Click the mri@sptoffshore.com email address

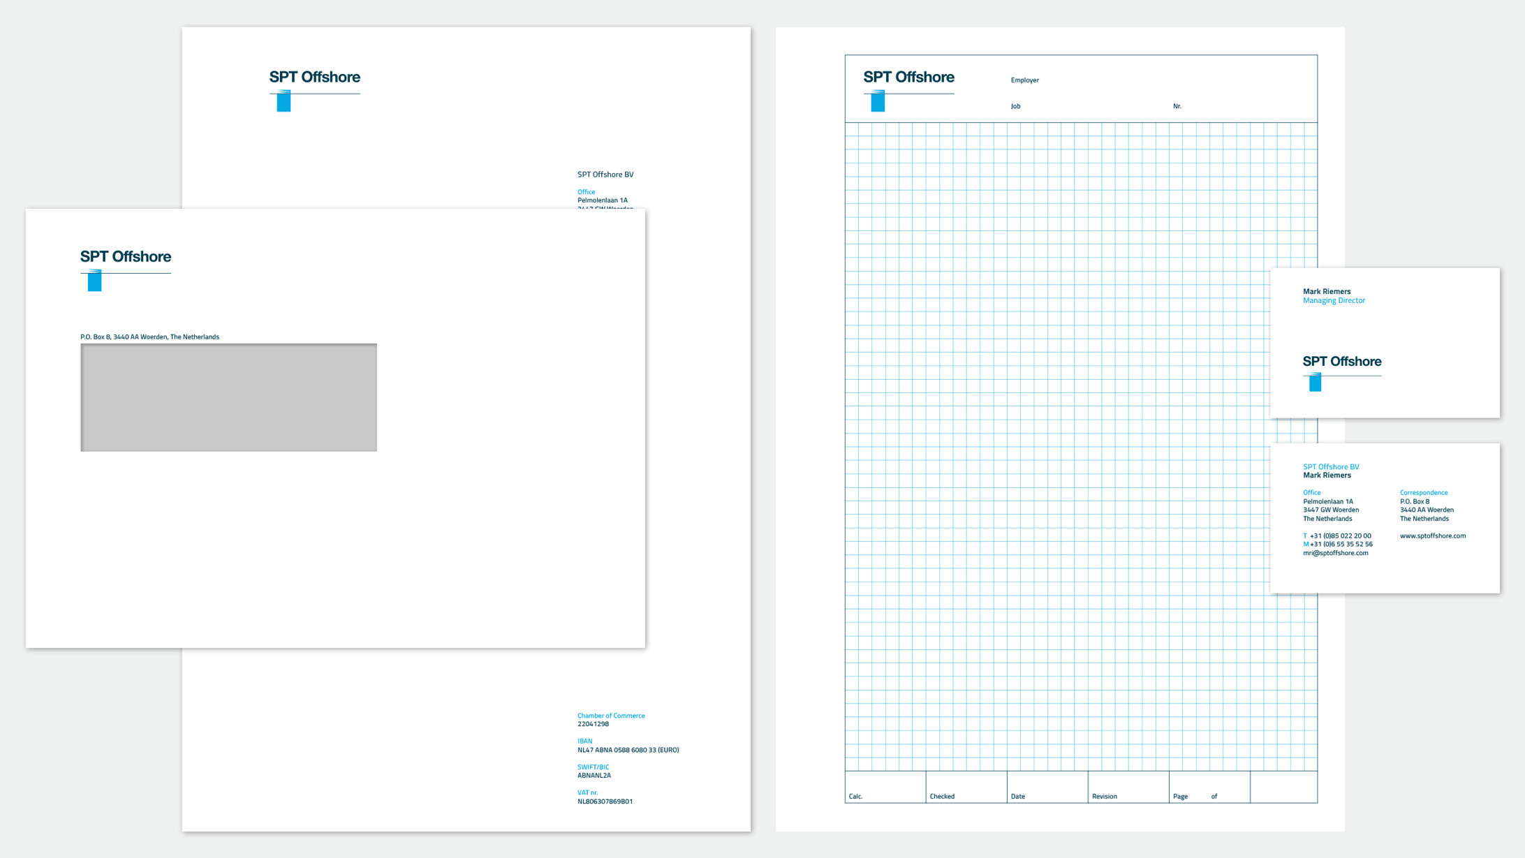pyautogui.click(x=1335, y=553)
